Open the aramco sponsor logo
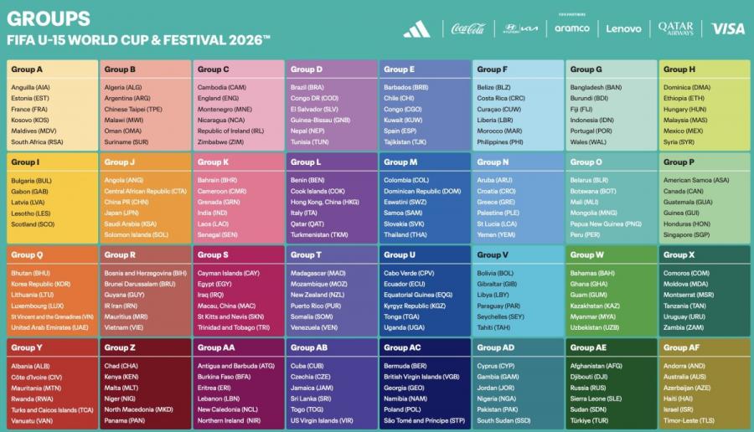 pos(572,28)
